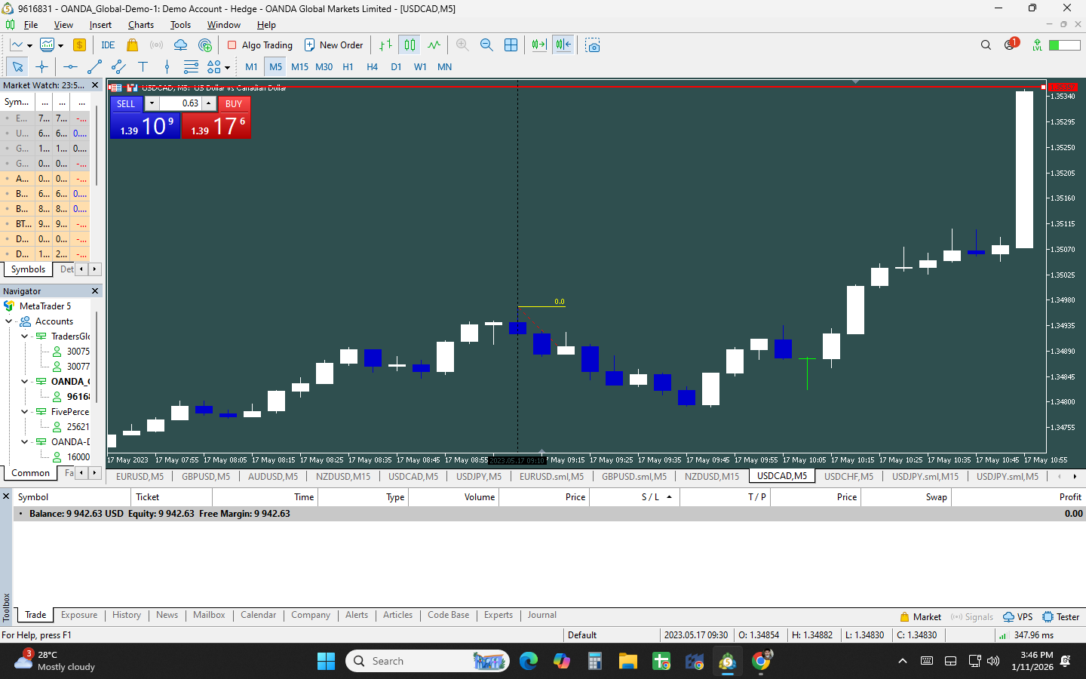The height and width of the screenshot is (679, 1086).
Task: Toggle chart shift from right border
Action: coord(563,45)
